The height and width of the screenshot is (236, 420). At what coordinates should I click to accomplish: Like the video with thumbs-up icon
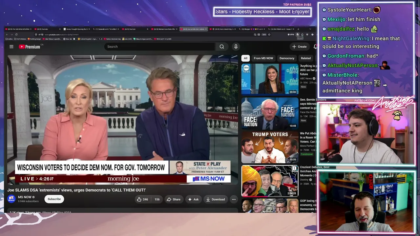[x=143, y=199]
